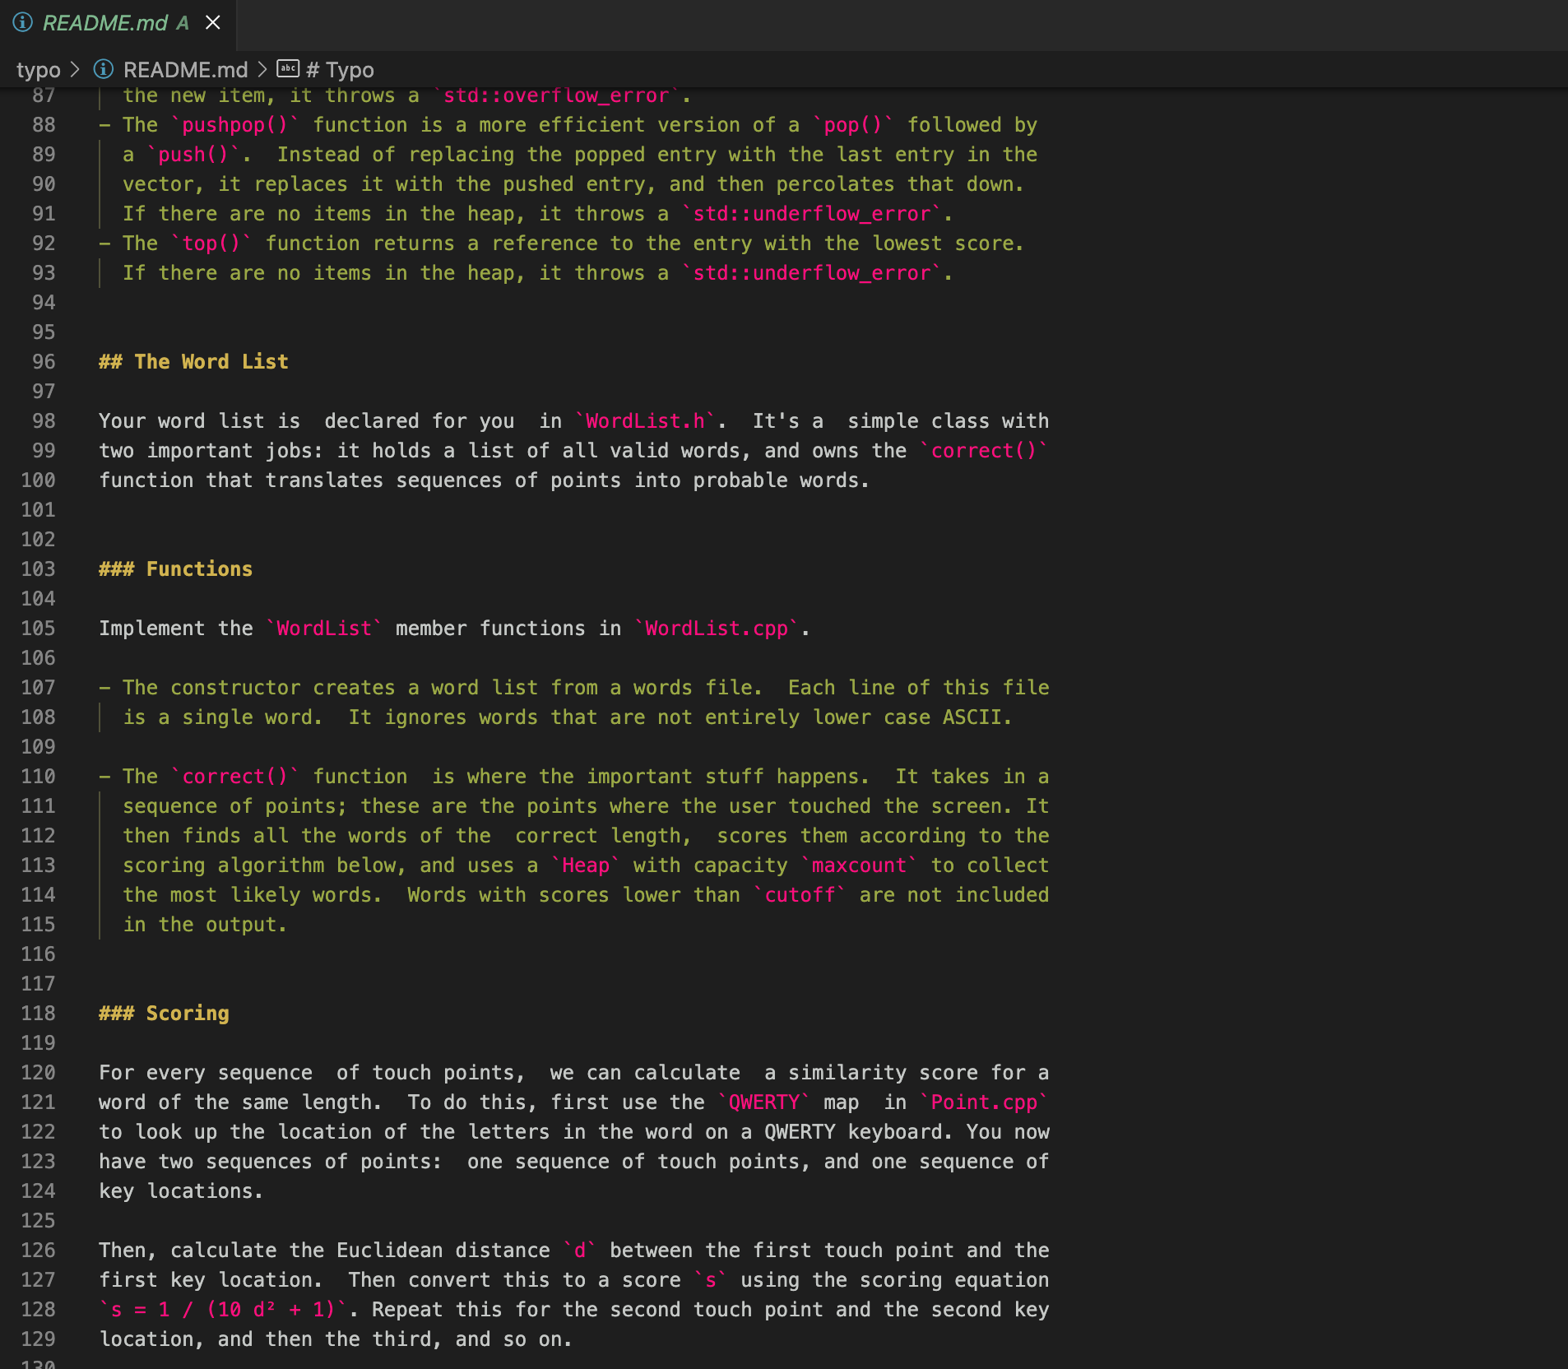The width and height of the screenshot is (1568, 1369).
Task: Open the README.md breadcrumb item
Action: click(185, 70)
